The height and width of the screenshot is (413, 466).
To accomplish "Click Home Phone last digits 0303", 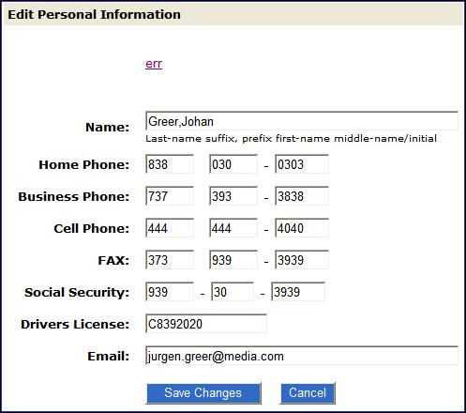I will pyautogui.click(x=302, y=164).
